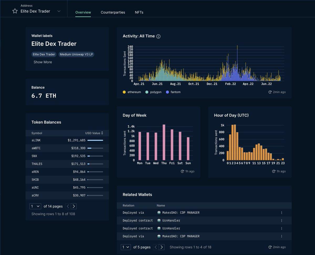Click the Activity chart refresh clock icon

(270, 92)
